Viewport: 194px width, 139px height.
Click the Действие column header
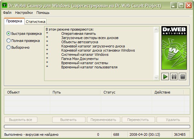[x=167, y=92]
